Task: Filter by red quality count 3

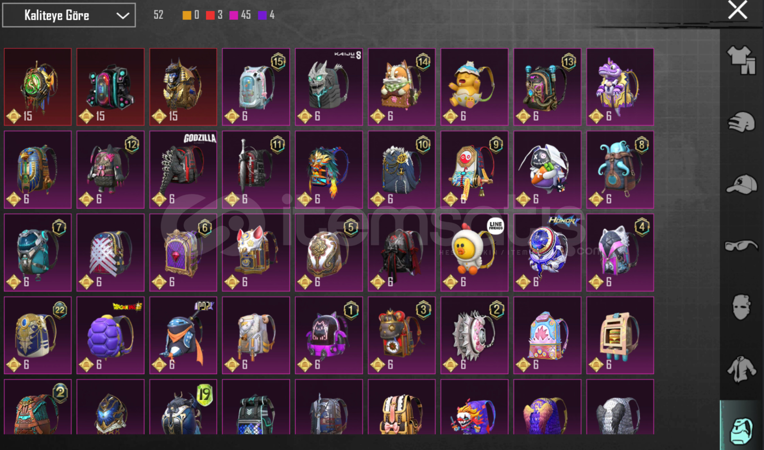Action: pos(214,15)
